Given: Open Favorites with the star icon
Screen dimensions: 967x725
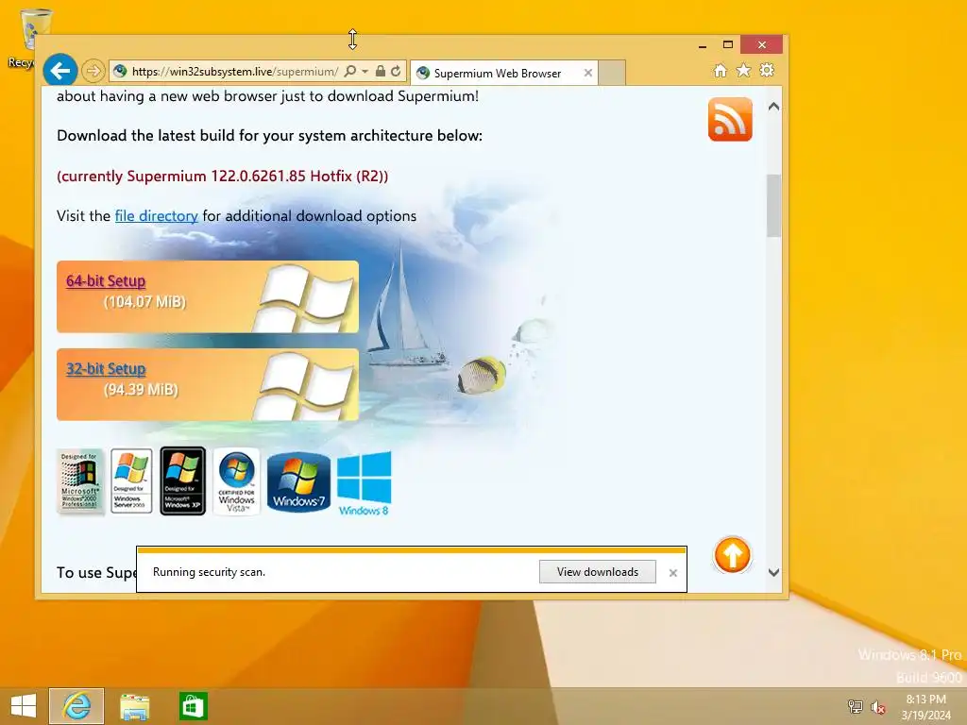Looking at the screenshot, I should [744, 70].
